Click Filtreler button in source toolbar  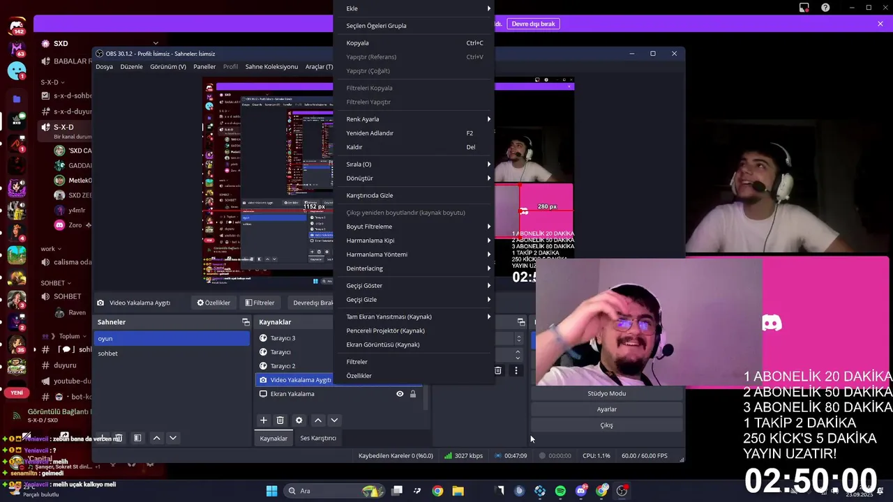[x=260, y=303]
